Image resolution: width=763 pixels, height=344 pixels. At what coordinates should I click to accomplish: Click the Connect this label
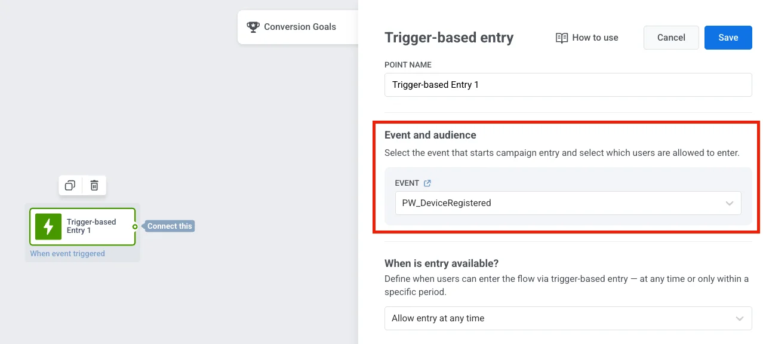pos(170,226)
